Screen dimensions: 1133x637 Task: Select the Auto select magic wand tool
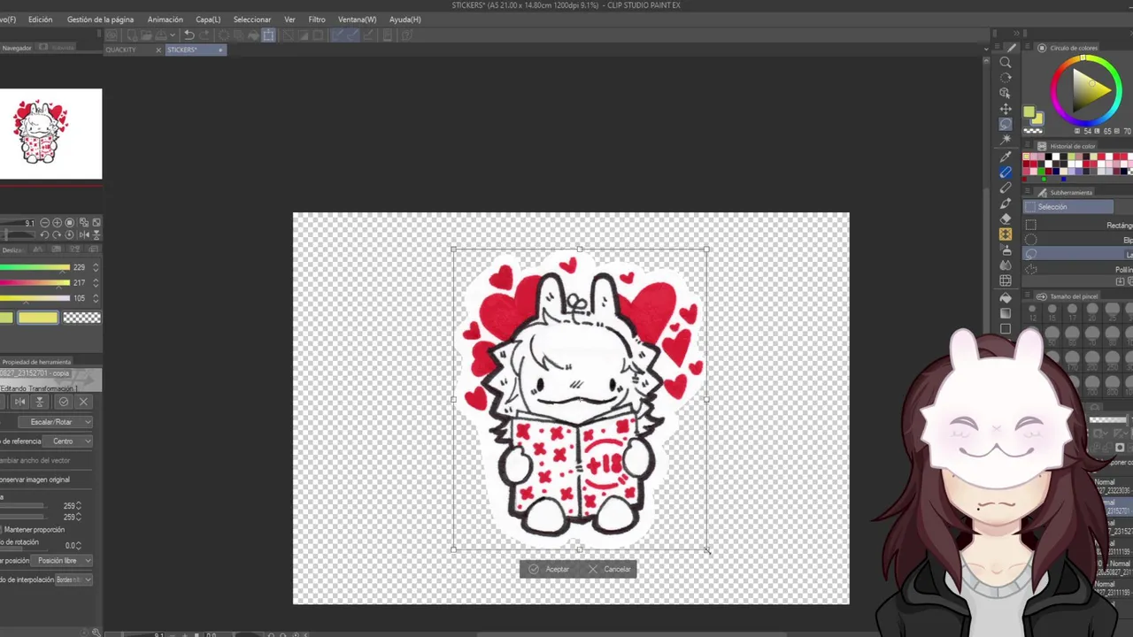[1006, 140]
